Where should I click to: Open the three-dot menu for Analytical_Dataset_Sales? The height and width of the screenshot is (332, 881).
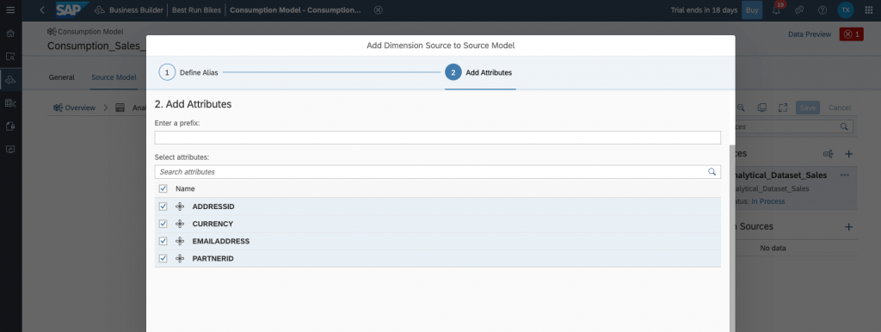coord(845,175)
